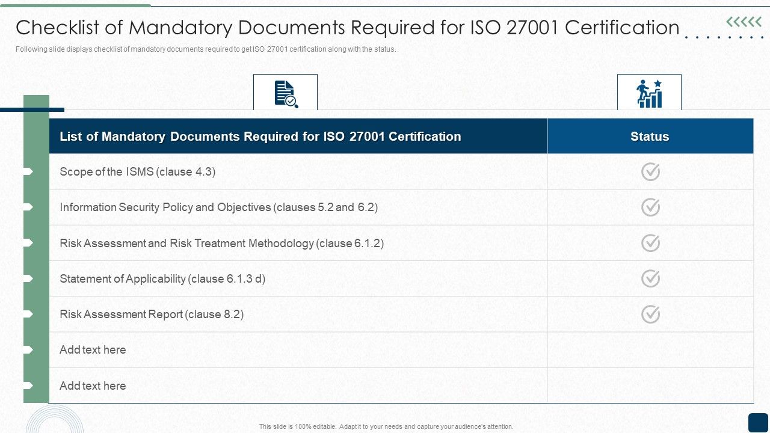Click the checkmark for Information Security Policy row
The height and width of the screenshot is (433, 770).
pos(650,207)
